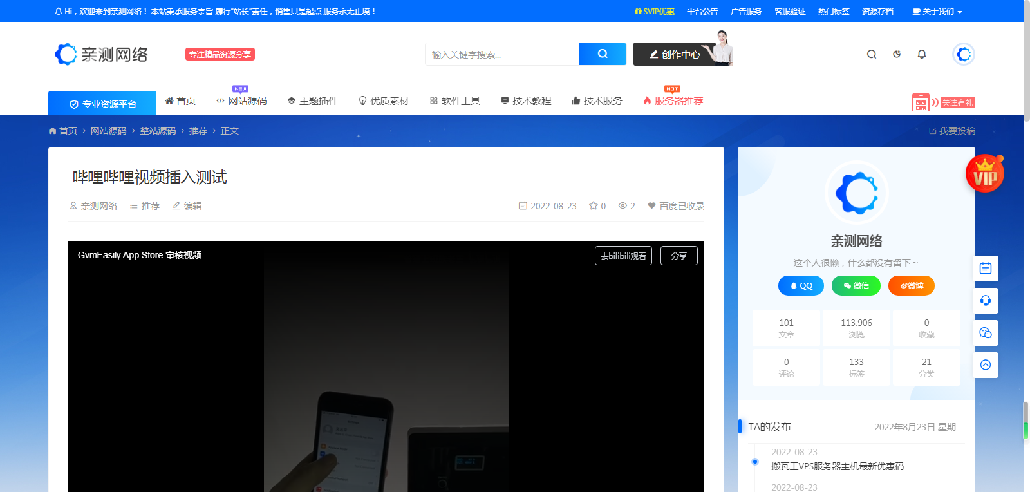Focus the keyword search input field

pos(502,54)
